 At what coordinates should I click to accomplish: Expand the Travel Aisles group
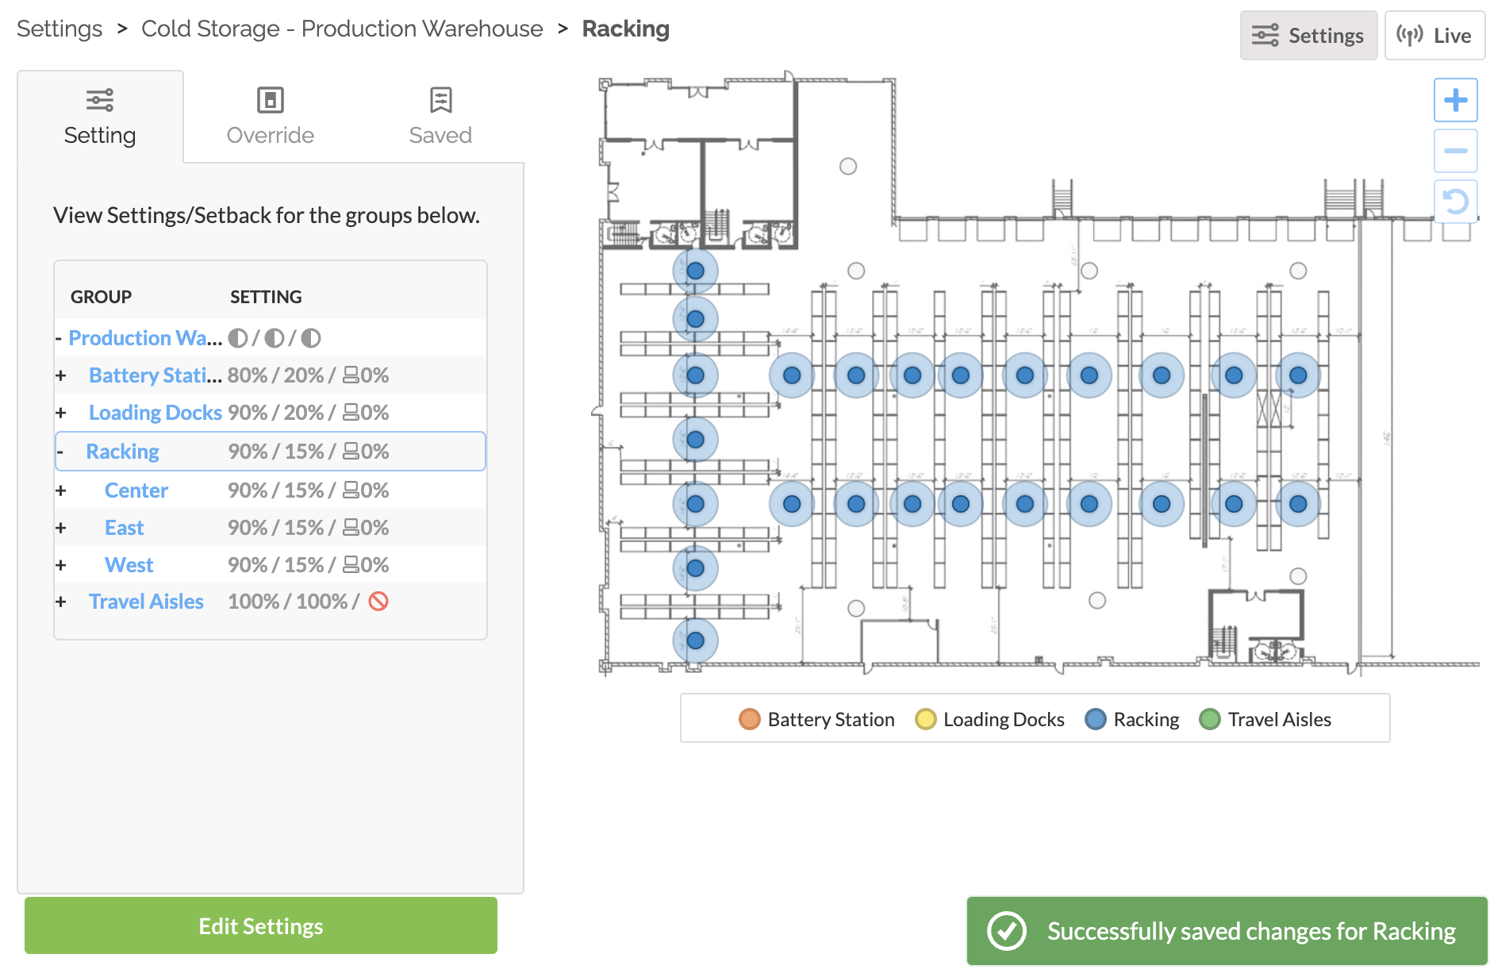tap(61, 602)
